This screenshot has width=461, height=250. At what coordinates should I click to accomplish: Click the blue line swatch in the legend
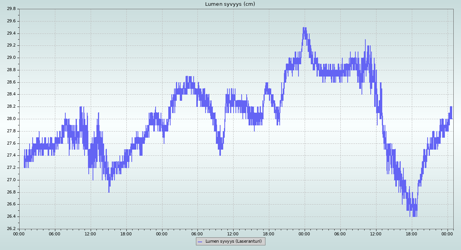click(200, 242)
